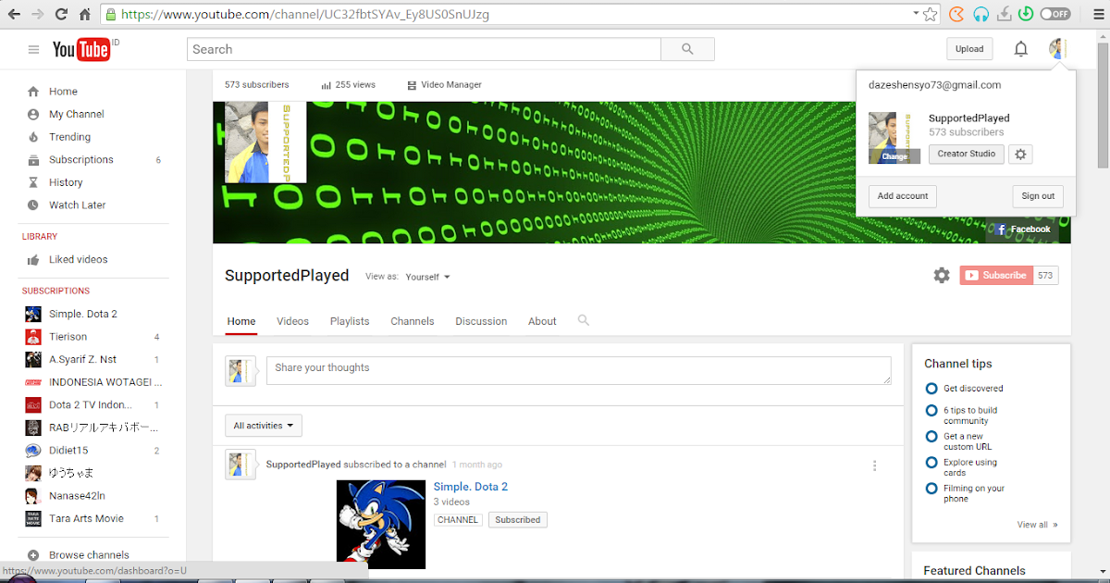Switch to the Playlists tab
1110x583 pixels.
[x=350, y=321]
